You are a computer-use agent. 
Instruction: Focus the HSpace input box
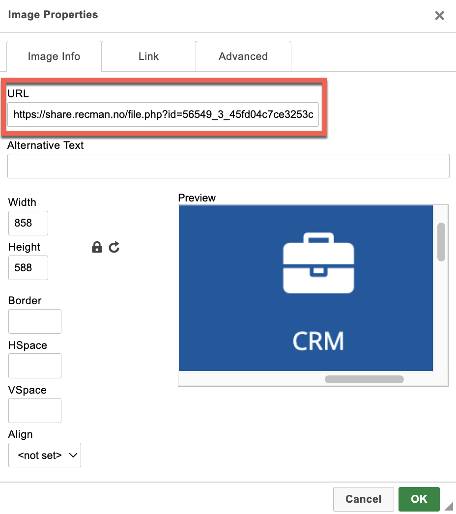tap(35, 366)
